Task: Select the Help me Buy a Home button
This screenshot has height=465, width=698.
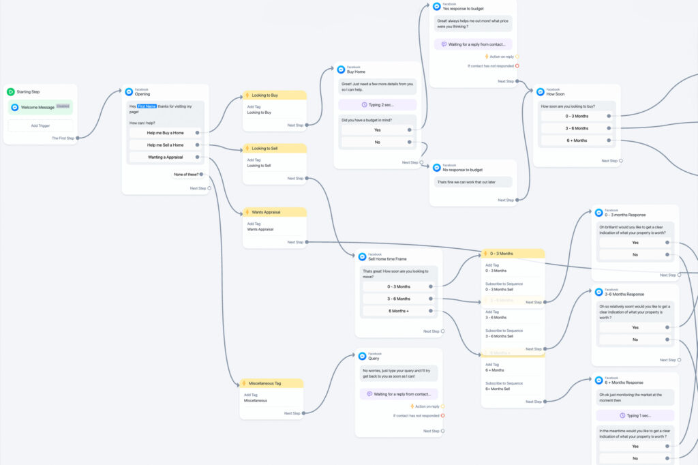Action: (x=165, y=133)
